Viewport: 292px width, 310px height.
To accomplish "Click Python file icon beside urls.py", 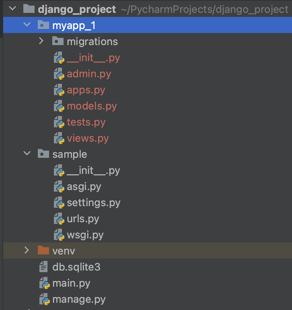I will [x=59, y=219].
